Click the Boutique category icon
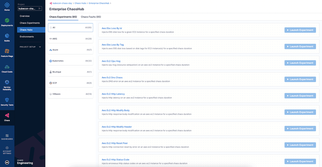322x167 pixels. click(x=51, y=72)
